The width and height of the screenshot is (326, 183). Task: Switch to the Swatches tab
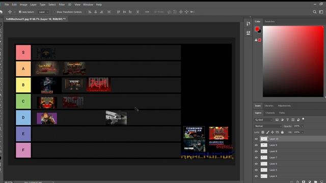(x=269, y=21)
